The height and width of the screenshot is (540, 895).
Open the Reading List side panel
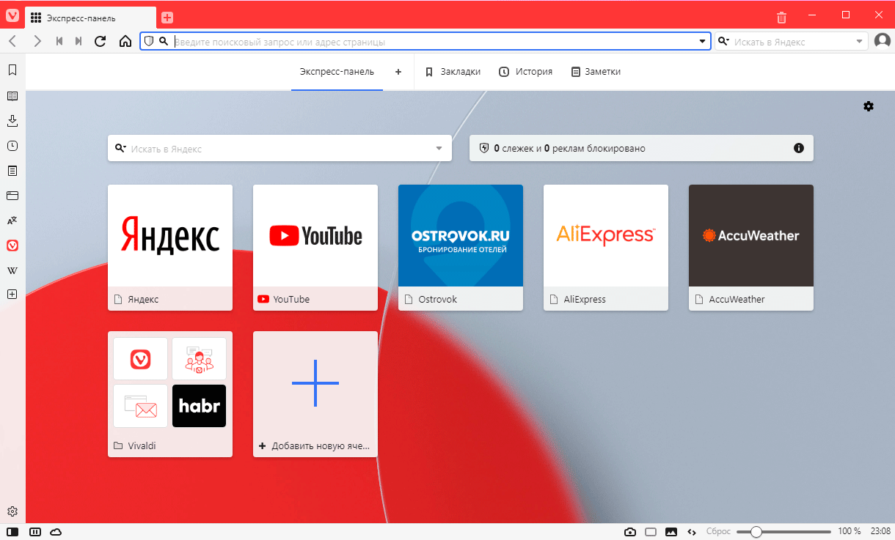click(12, 96)
